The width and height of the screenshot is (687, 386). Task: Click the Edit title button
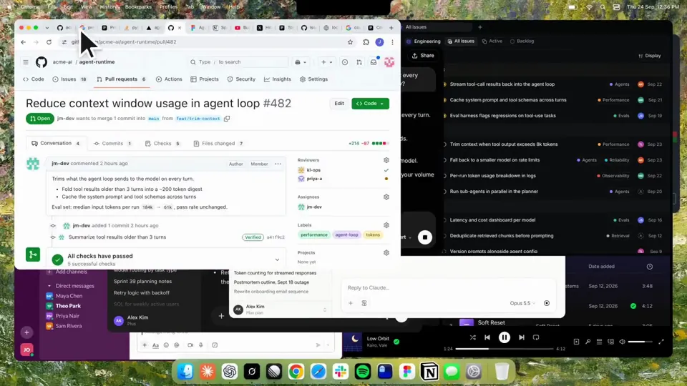(339, 104)
